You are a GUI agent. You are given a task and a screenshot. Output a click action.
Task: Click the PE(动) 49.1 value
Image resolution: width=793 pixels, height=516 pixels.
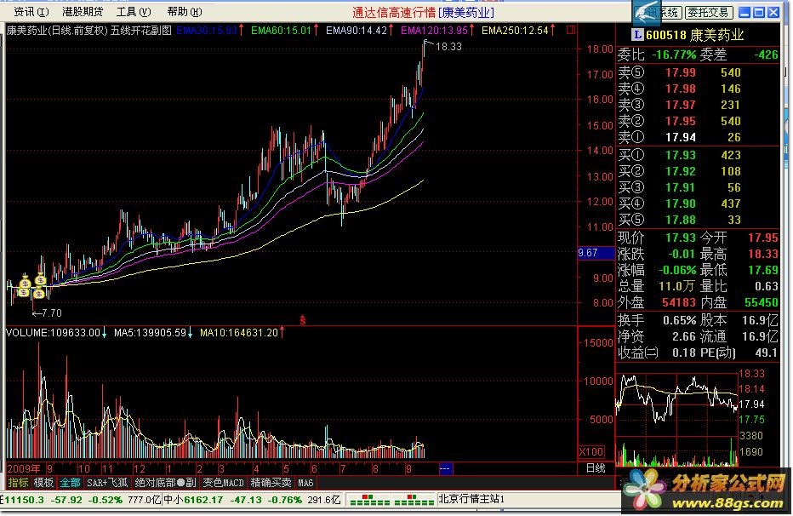point(766,353)
